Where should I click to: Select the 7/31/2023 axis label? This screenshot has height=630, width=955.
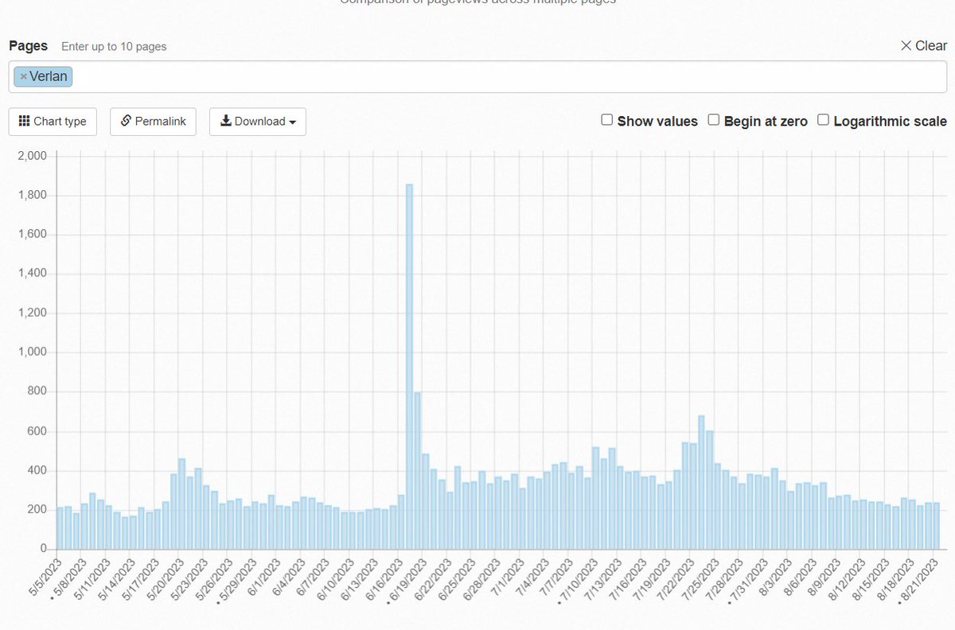pyautogui.click(x=749, y=579)
